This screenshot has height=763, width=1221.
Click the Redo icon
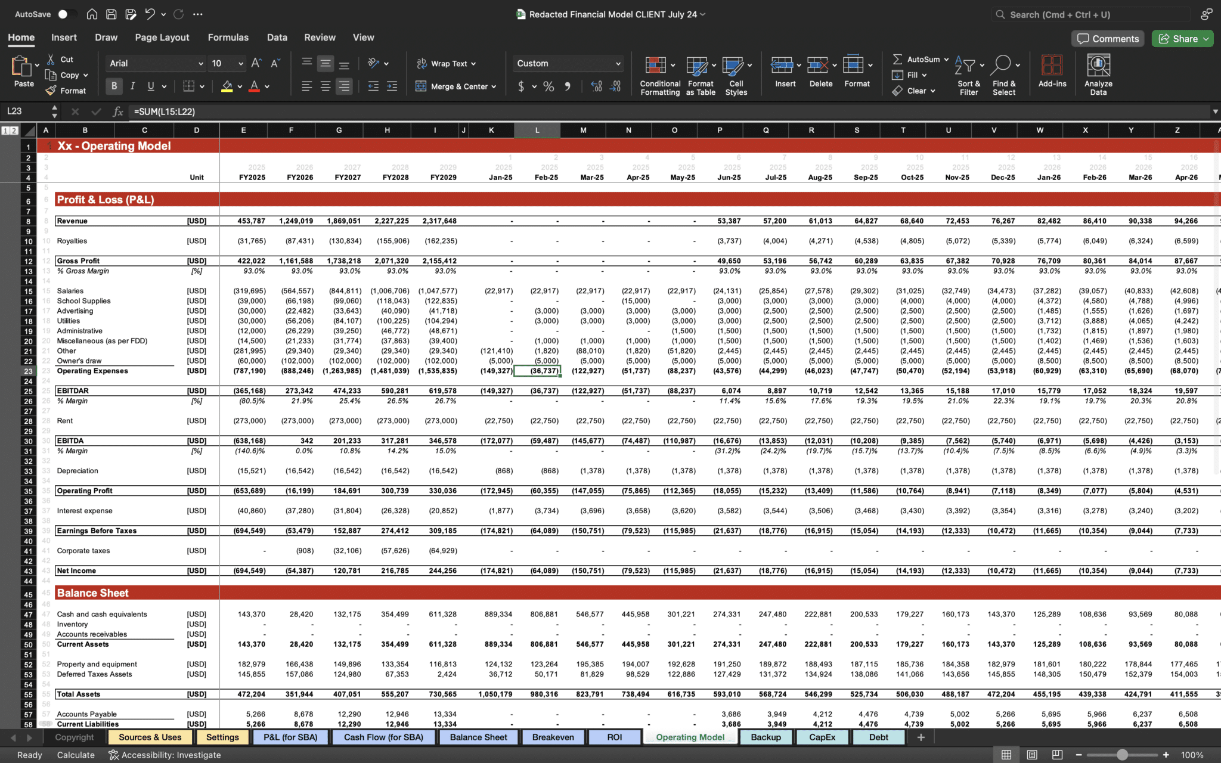pyautogui.click(x=178, y=14)
